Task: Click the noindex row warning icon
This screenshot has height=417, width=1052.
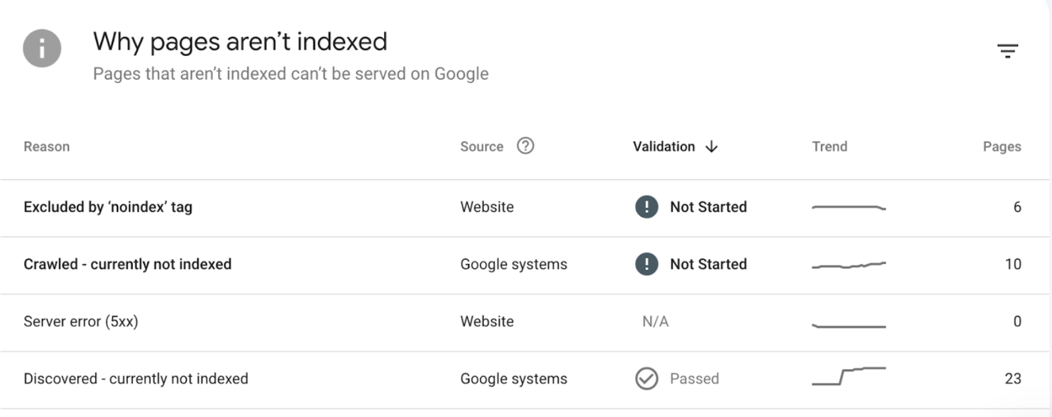Action: (647, 207)
